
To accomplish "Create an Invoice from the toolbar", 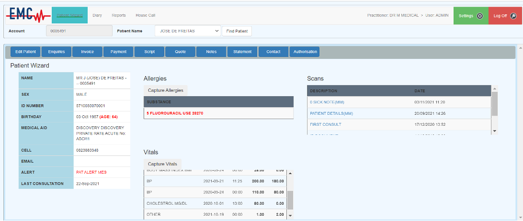I will [87, 52].
